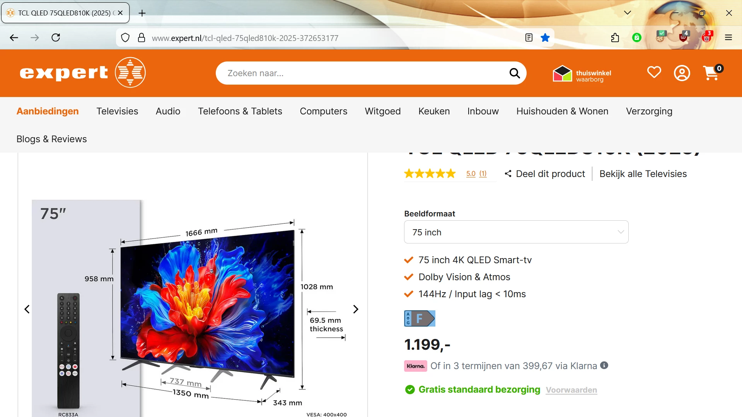
Task: Expand the Beeldformaat 75 inch dropdown
Action: click(x=516, y=232)
